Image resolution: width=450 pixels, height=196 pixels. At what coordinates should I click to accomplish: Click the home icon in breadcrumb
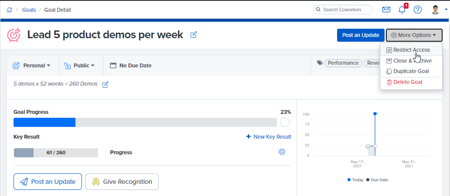tap(9, 10)
